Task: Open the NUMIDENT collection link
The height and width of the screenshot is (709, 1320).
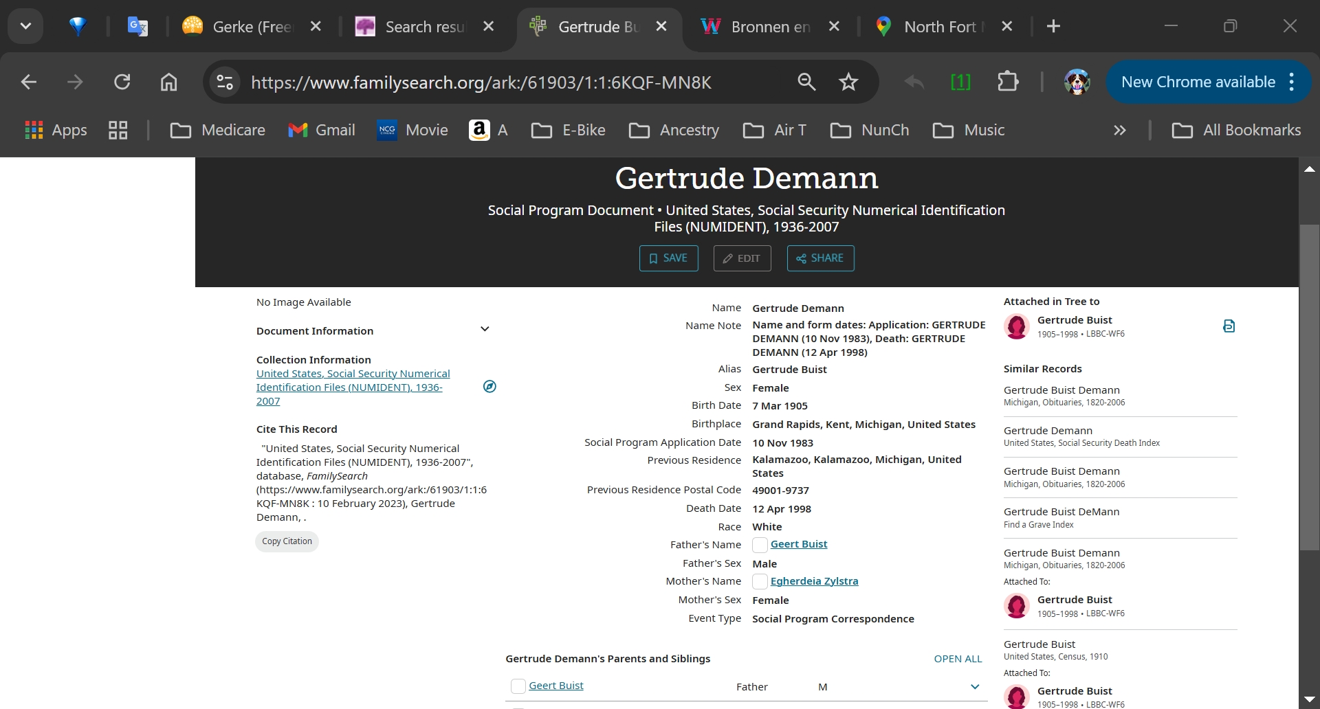Action: [x=353, y=387]
